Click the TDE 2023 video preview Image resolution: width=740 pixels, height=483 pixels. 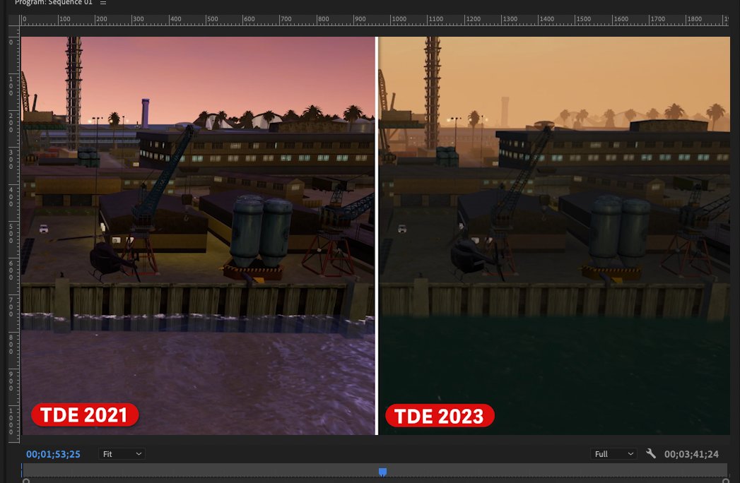click(x=554, y=236)
